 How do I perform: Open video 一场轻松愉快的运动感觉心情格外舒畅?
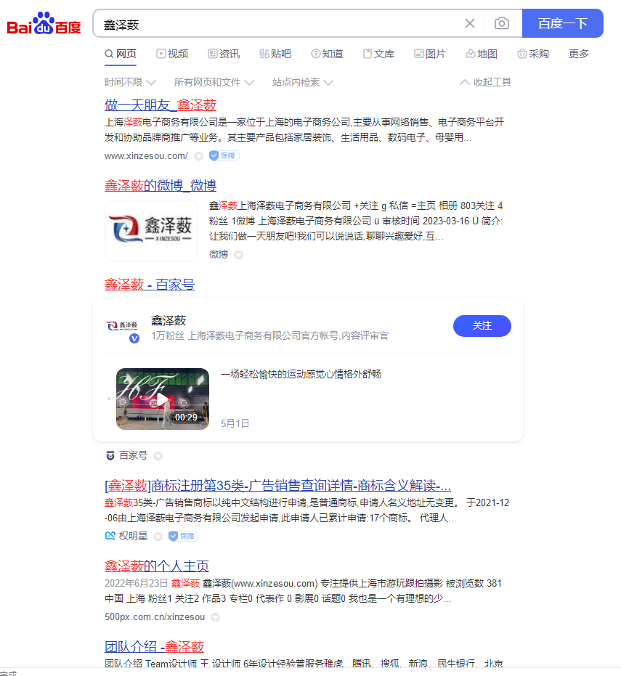click(301, 374)
